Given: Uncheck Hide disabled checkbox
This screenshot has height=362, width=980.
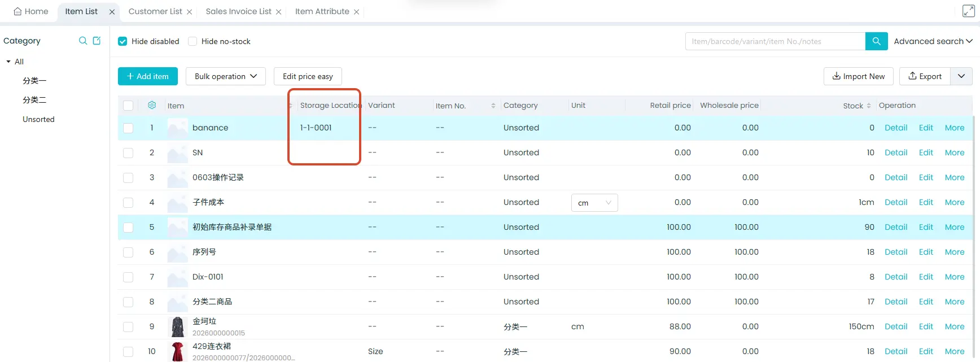Looking at the screenshot, I should click(x=123, y=41).
